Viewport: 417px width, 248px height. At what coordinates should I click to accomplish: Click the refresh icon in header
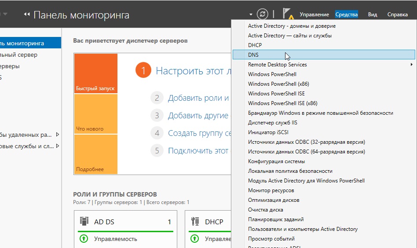(262, 14)
